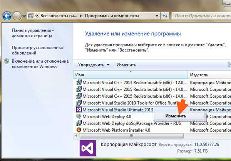Click the double chevron in the address bar
Viewport: 231px width, 161px height.
click(x=37, y=16)
